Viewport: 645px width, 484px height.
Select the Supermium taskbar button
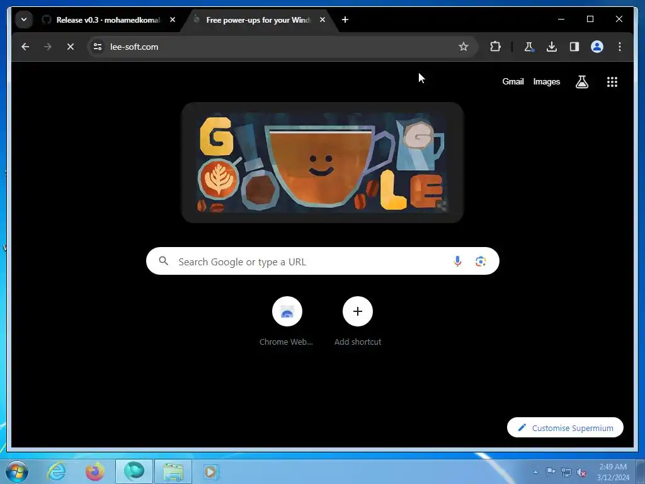tap(134, 471)
